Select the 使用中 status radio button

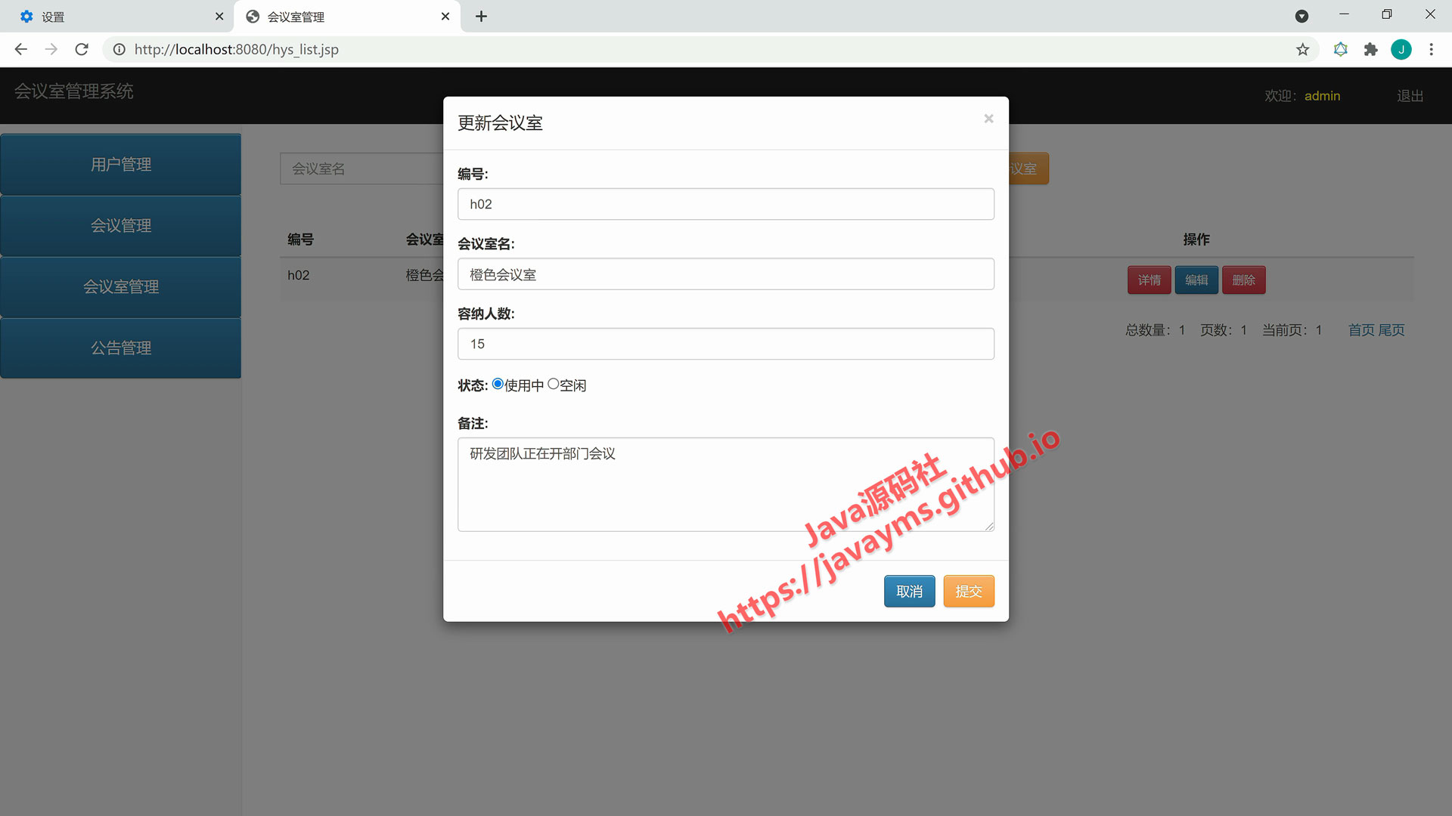point(498,384)
